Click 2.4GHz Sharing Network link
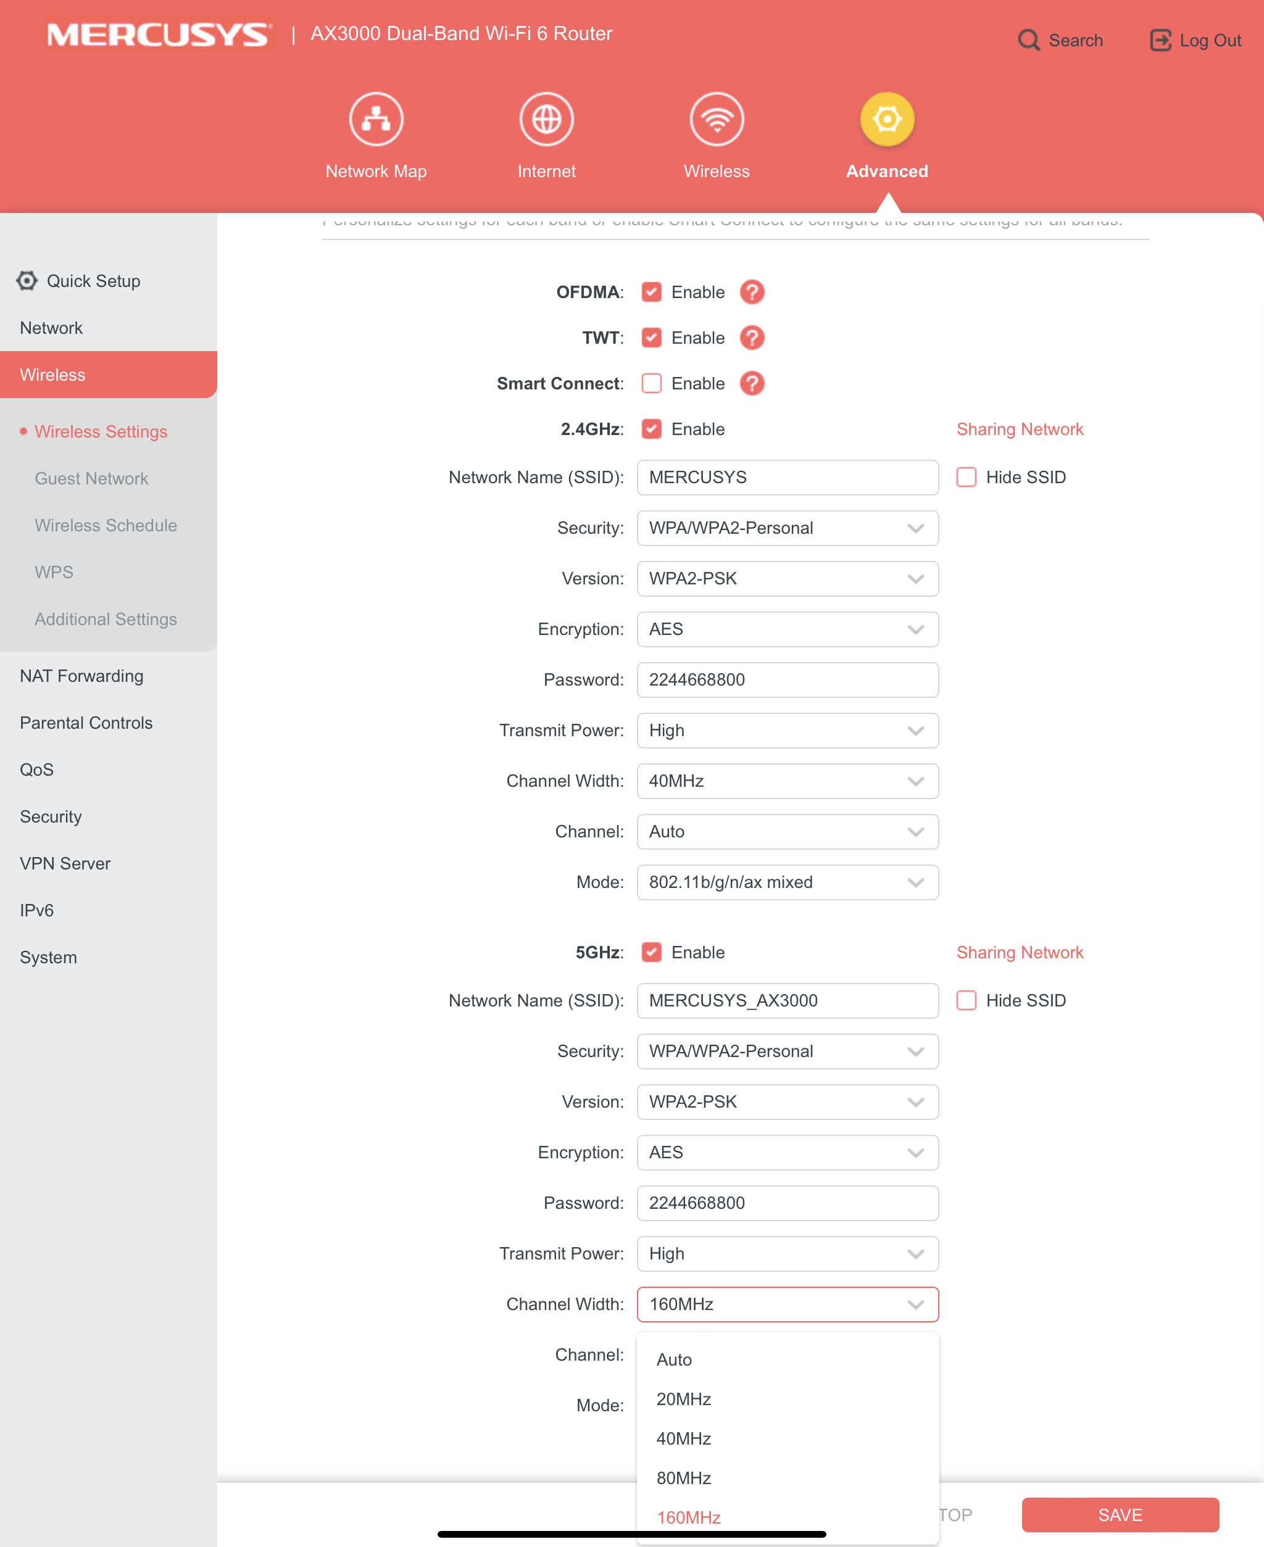 [1020, 429]
